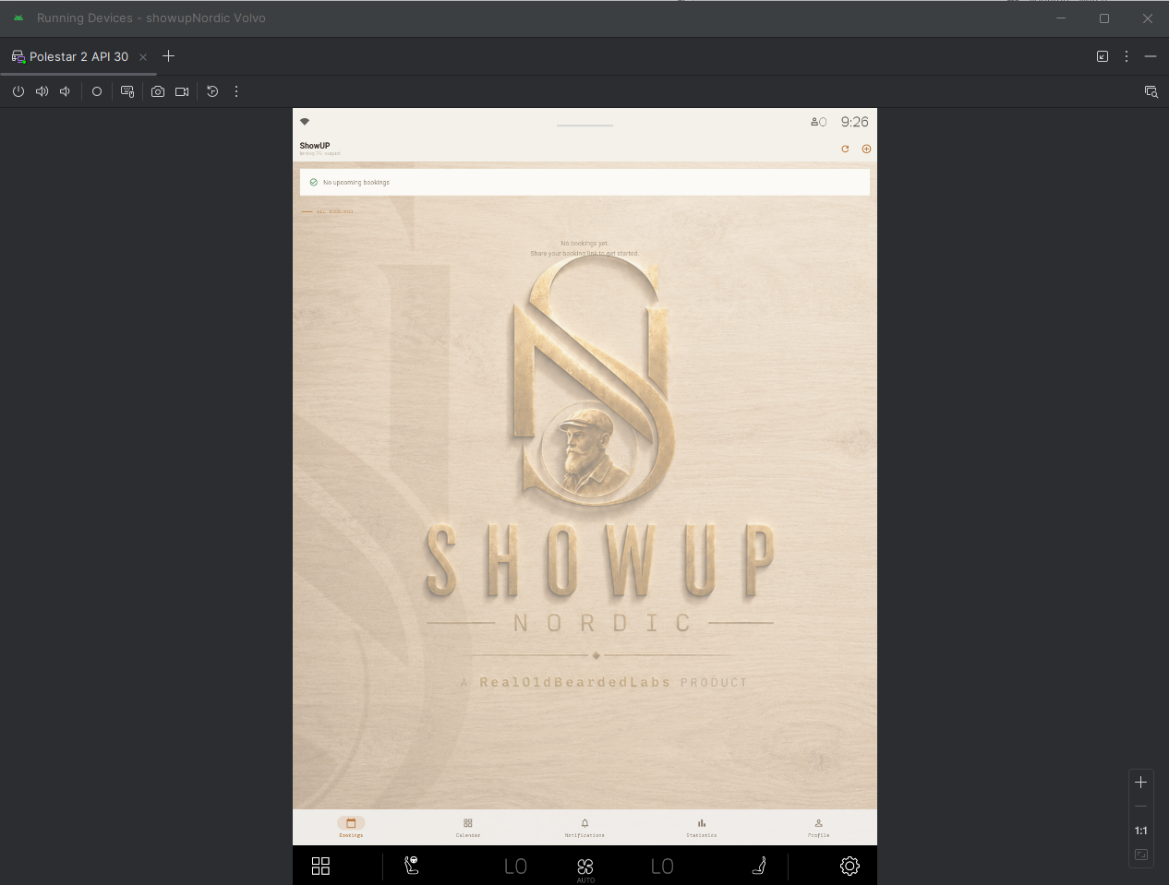The image size is (1169, 885).
Task: Open emulator toolbar more options menu
Action: click(x=236, y=91)
